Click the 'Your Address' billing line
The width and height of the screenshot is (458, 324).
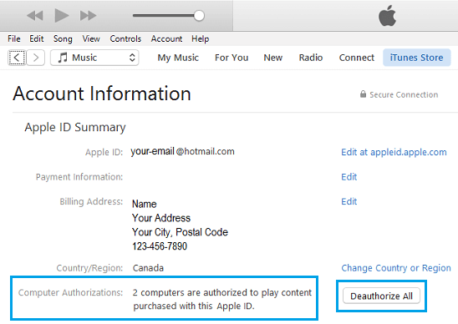[x=161, y=218]
